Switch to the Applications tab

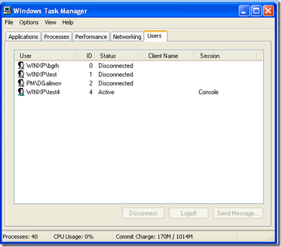(x=23, y=37)
